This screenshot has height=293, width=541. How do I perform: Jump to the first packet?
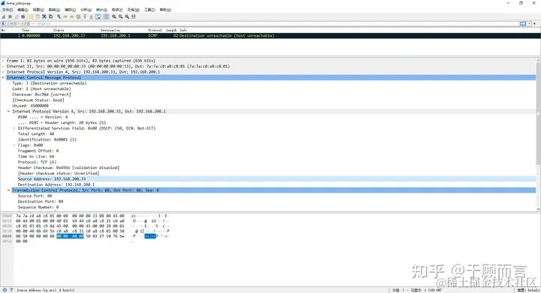pos(85,17)
